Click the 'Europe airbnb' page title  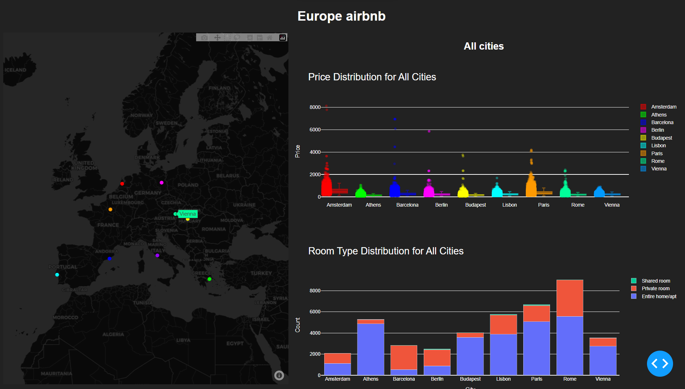[342, 16]
